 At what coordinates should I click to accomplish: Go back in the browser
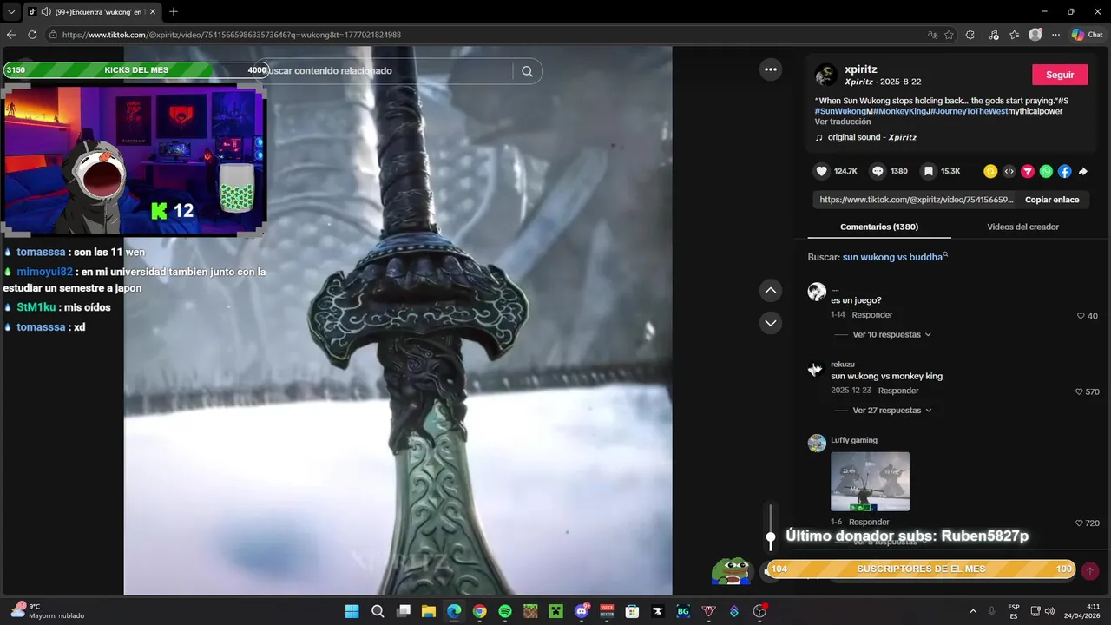[x=11, y=35]
